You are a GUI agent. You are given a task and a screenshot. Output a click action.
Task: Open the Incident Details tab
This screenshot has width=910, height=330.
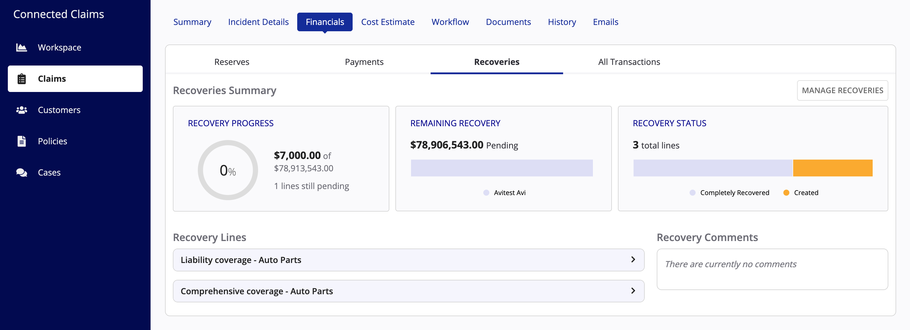[x=258, y=22]
